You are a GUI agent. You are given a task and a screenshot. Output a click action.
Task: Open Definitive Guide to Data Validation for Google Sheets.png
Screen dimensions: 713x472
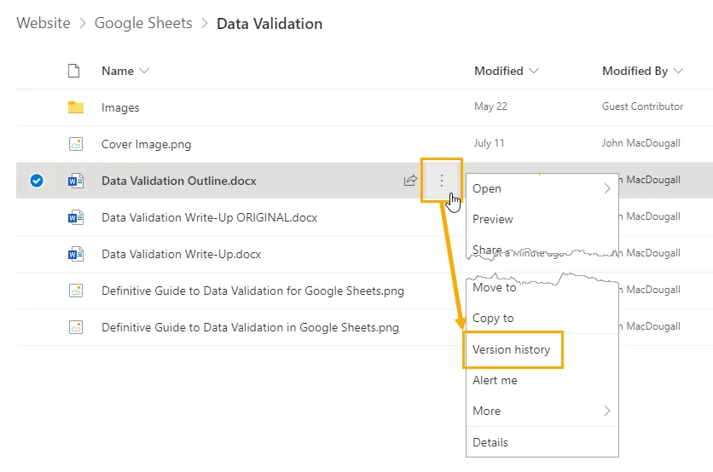[x=252, y=291]
